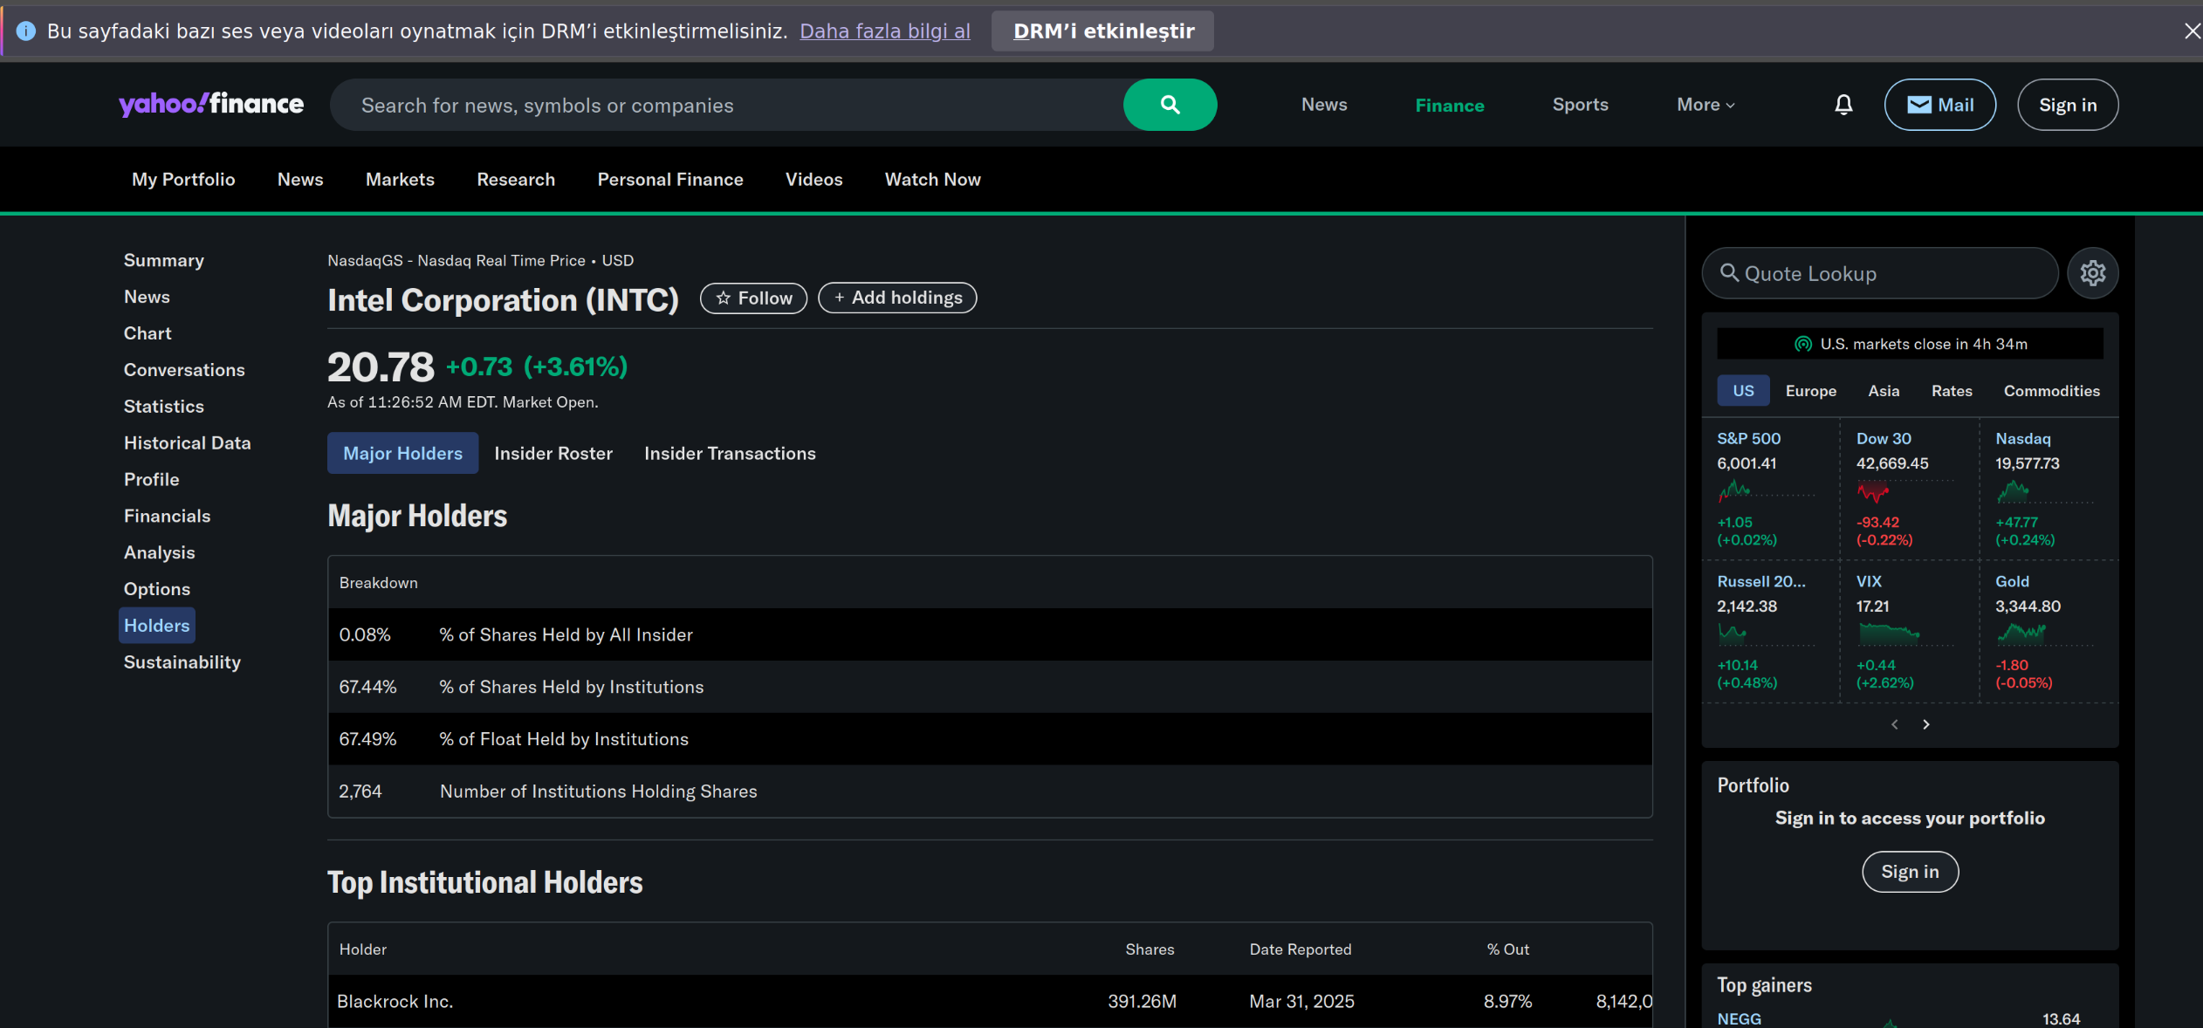Open Options in the sidebar
Screen dimensions: 2203x1028
click(157, 590)
